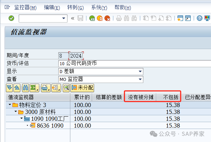
Task: Click the Expand All nodes tree icon
Action: coord(9,88)
